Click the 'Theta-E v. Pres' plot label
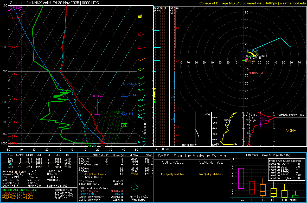307x203 pixels. (227, 122)
